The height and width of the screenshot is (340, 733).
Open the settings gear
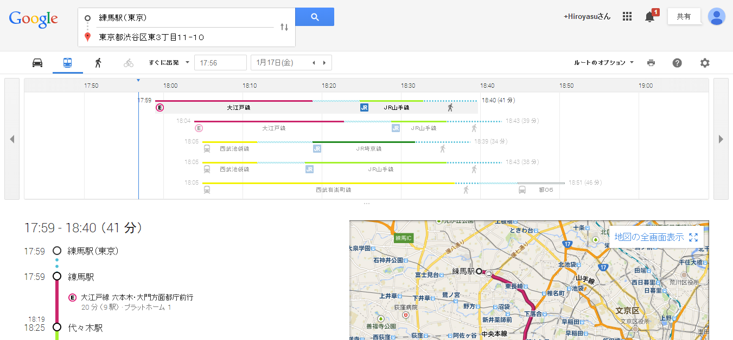coord(705,63)
